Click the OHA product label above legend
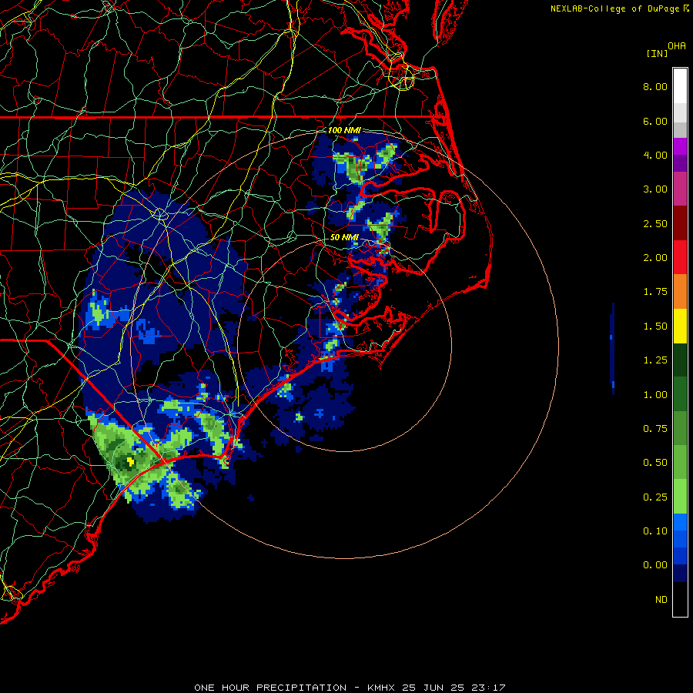 click(677, 46)
